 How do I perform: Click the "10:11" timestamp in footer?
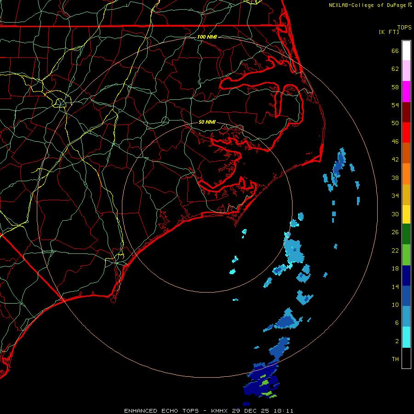283,411
